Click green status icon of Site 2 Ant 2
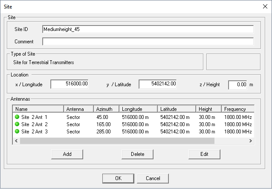Viewport: 272px width, 189px height. (17, 124)
